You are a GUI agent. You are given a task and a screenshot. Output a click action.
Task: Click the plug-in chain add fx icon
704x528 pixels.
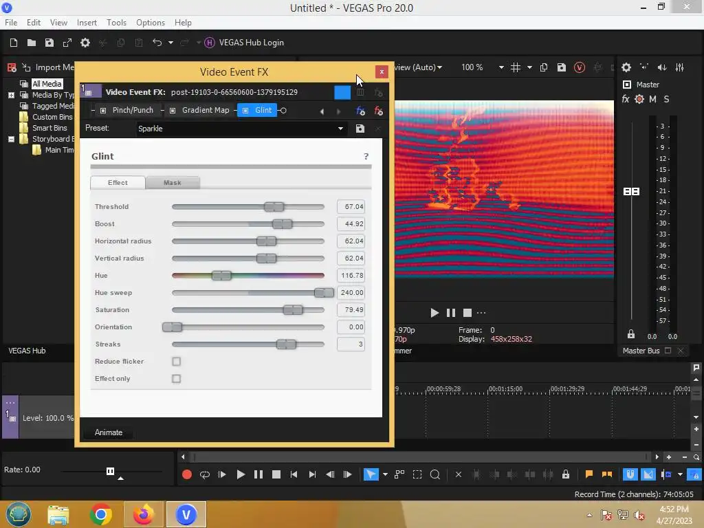tap(360, 111)
